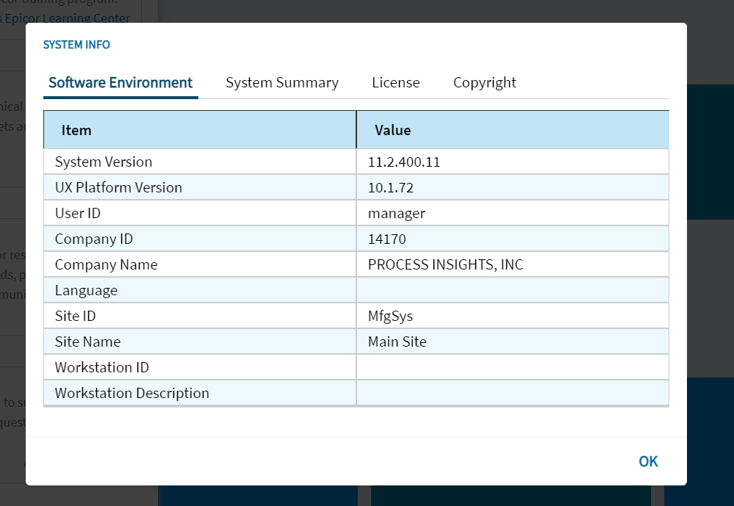Select the value MfgSys

click(x=390, y=317)
